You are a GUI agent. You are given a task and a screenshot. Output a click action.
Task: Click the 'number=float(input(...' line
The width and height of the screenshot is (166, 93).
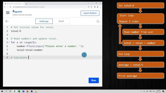click(50, 46)
